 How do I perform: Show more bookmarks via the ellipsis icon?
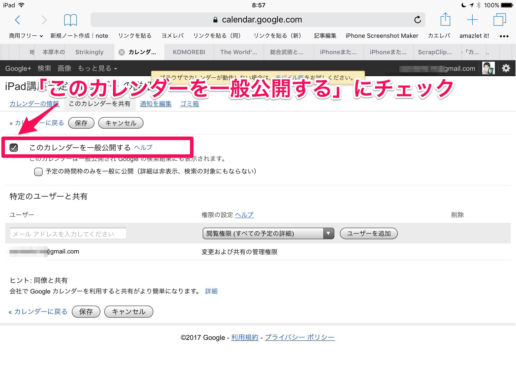[504, 36]
